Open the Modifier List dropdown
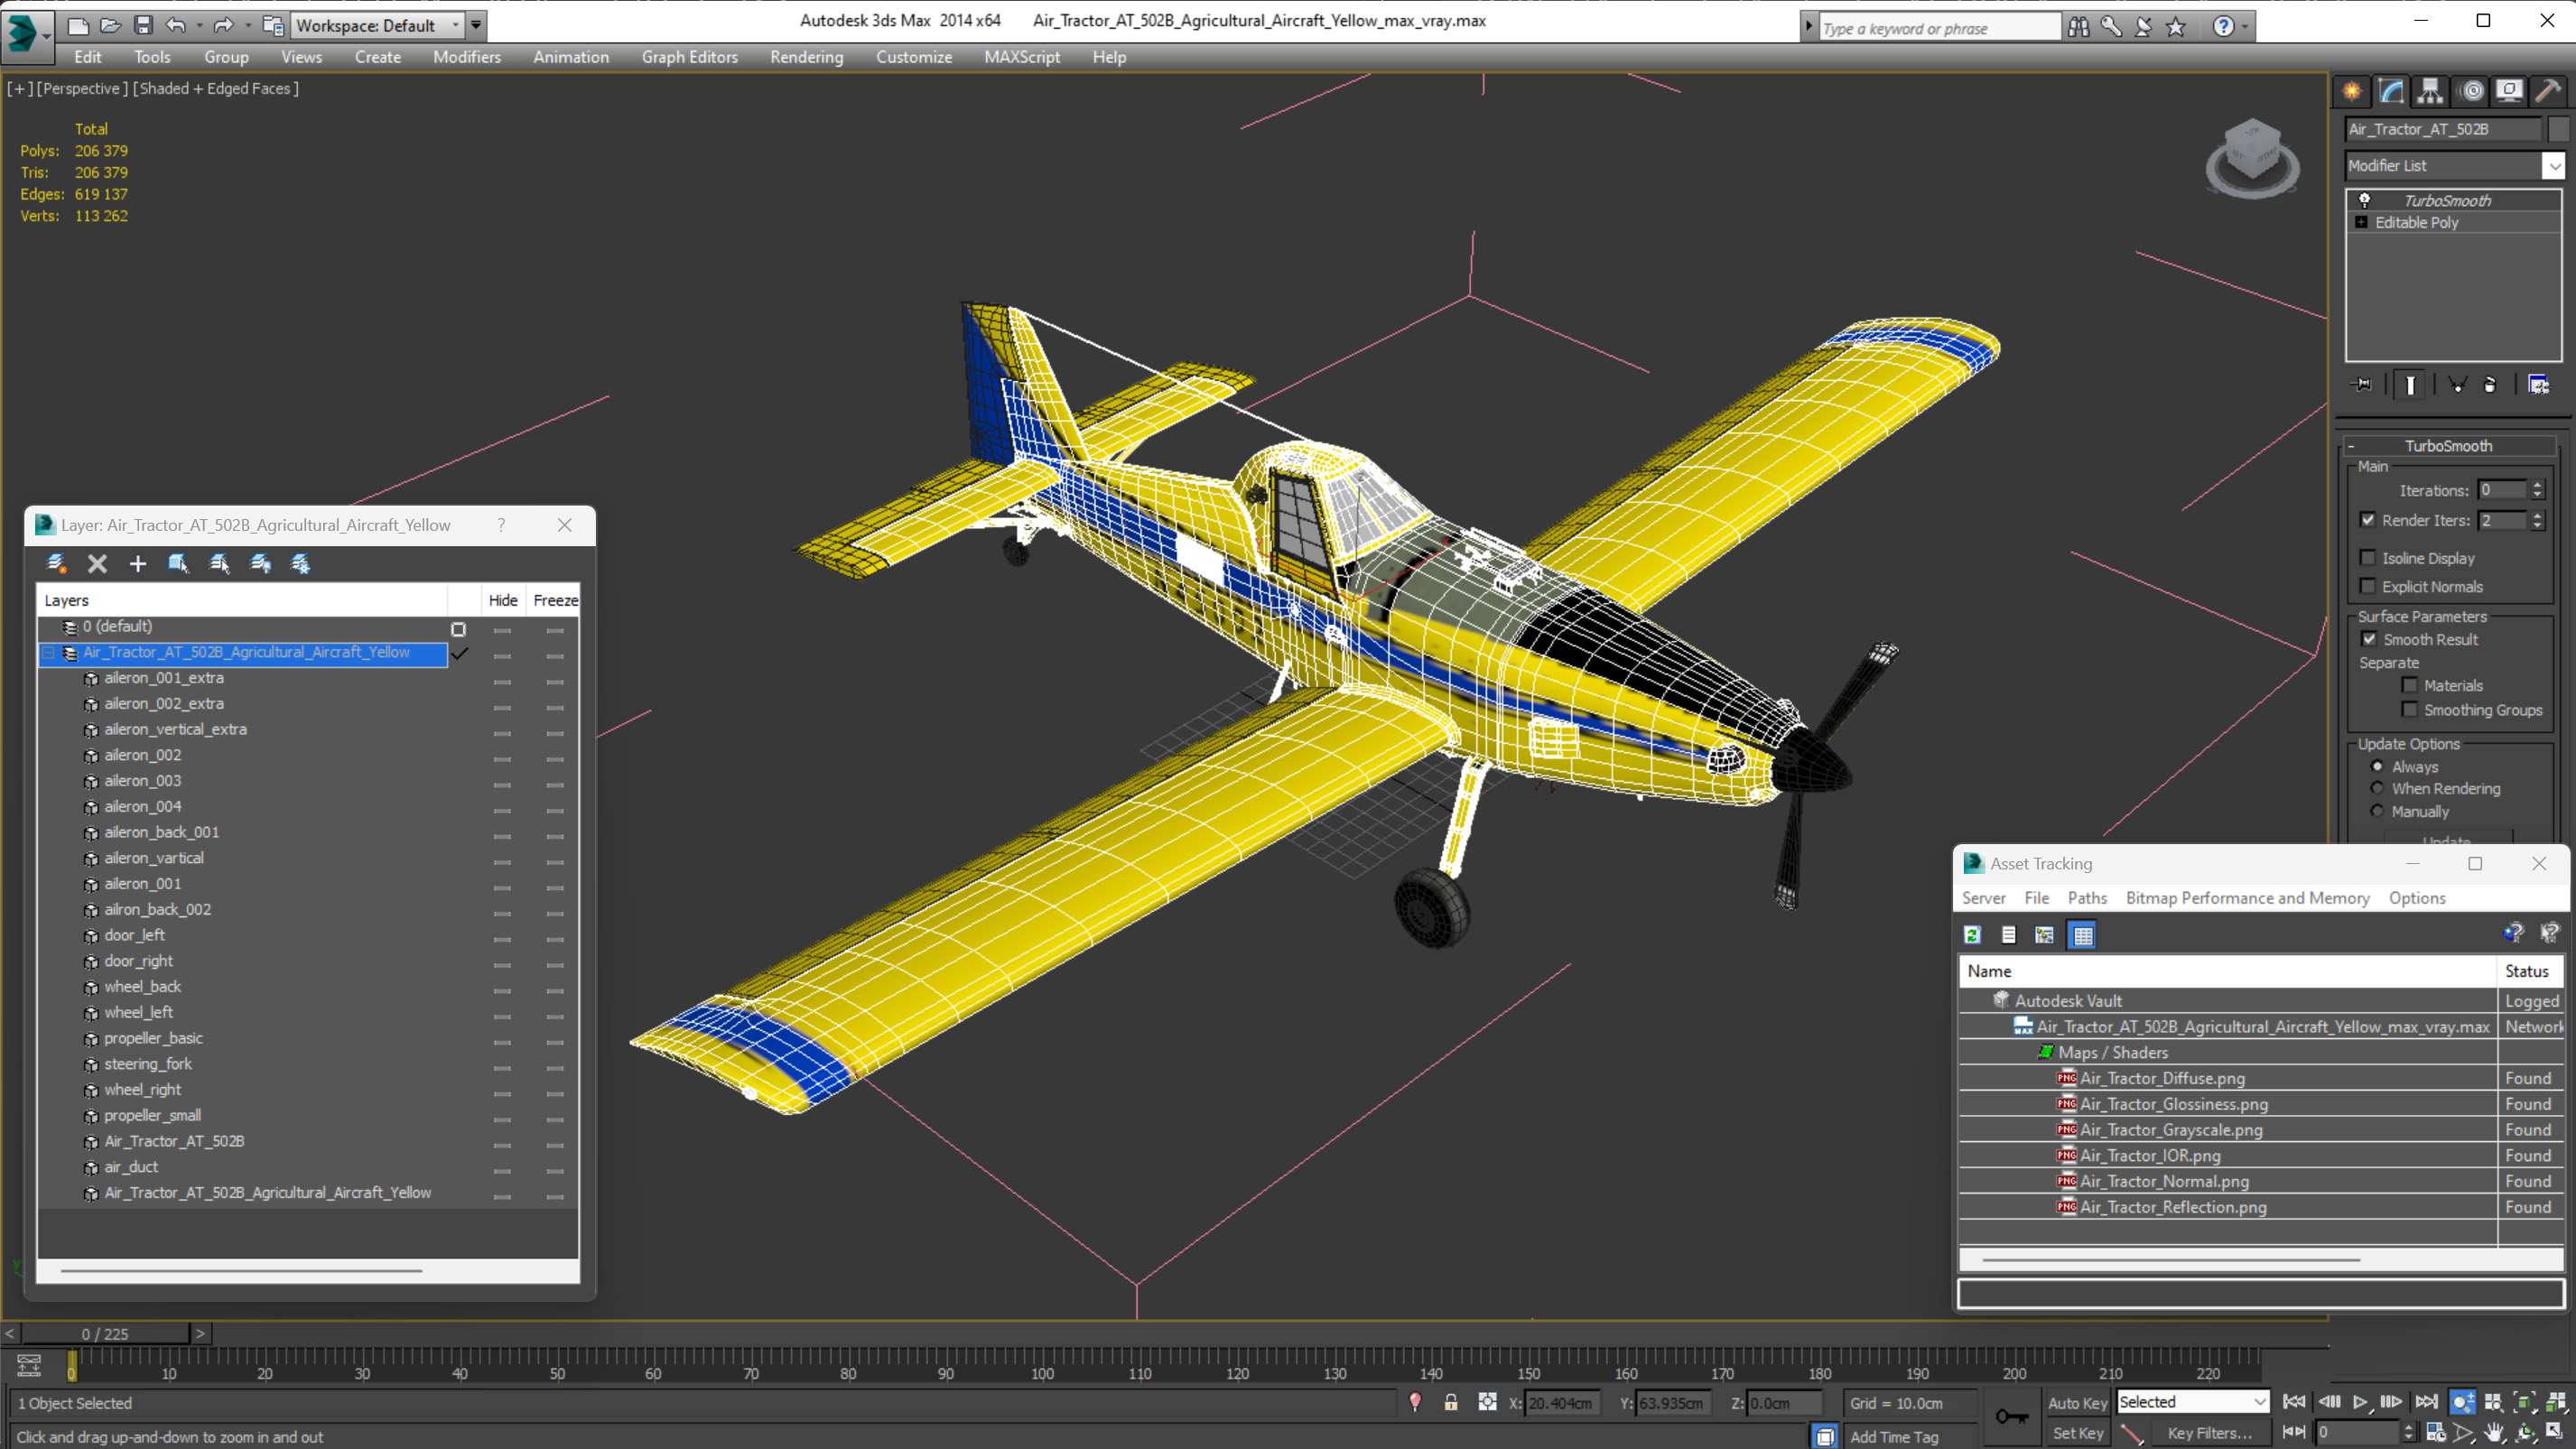This screenshot has width=2576, height=1449. (2554, 166)
